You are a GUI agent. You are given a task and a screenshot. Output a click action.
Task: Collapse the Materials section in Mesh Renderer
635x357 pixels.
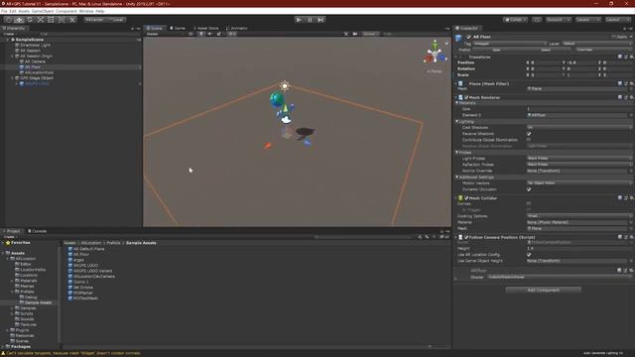[457, 103]
